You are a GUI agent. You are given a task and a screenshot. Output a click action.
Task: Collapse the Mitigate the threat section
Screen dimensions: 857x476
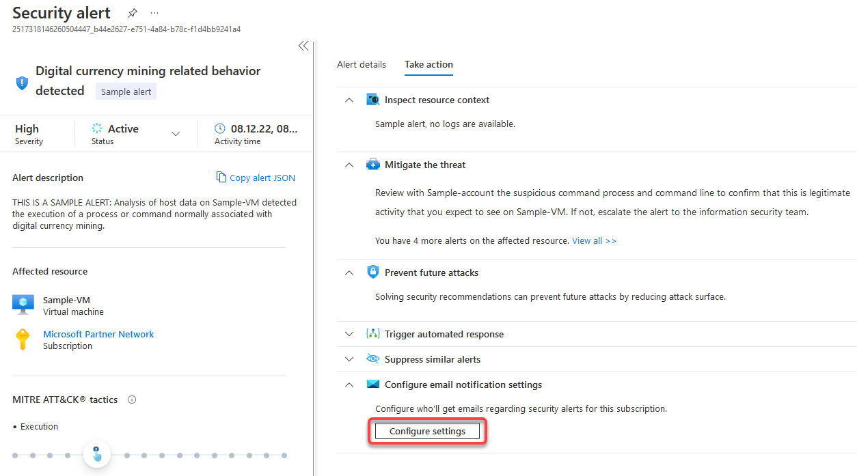349,165
